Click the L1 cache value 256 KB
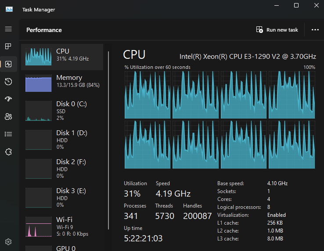The height and width of the screenshot is (251, 324). click(275, 223)
